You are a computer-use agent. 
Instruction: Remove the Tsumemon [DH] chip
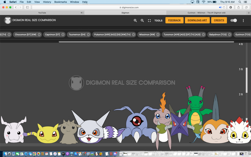pyautogui.click(x=88, y=35)
